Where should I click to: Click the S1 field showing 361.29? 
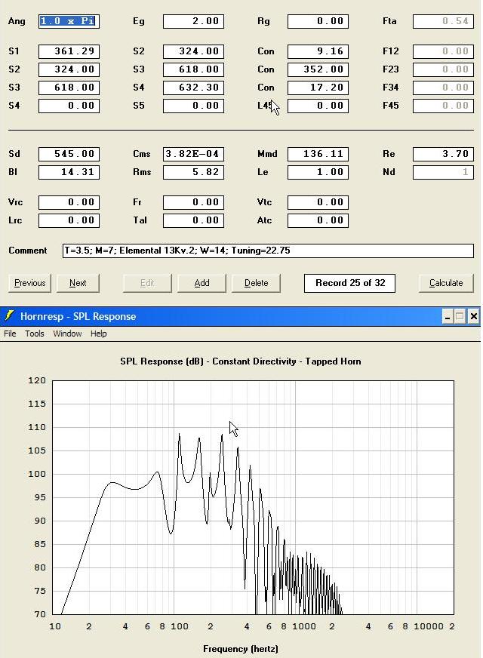click(69, 51)
